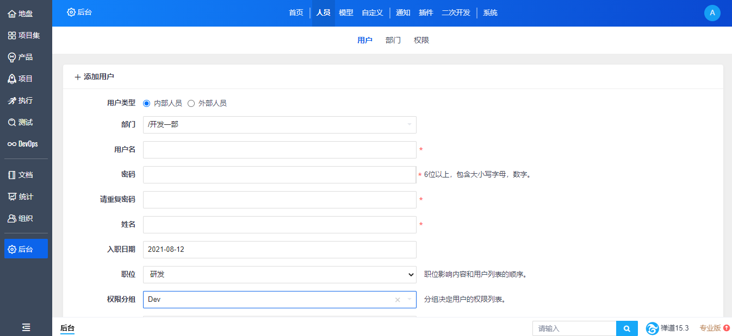
Task: Click the 用户名 input field
Action: (x=280, y=150)
